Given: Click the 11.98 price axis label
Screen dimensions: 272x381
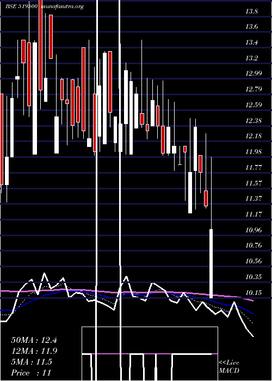Looking at the screenshot, I should tap(254, 152).
